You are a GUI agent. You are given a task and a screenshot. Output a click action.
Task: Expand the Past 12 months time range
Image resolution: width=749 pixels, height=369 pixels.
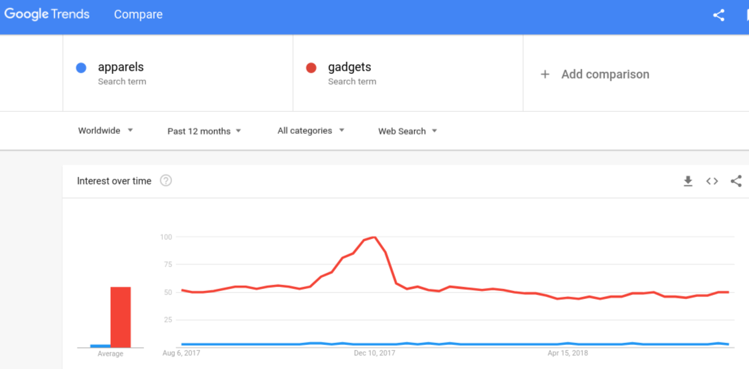(205, 131)
